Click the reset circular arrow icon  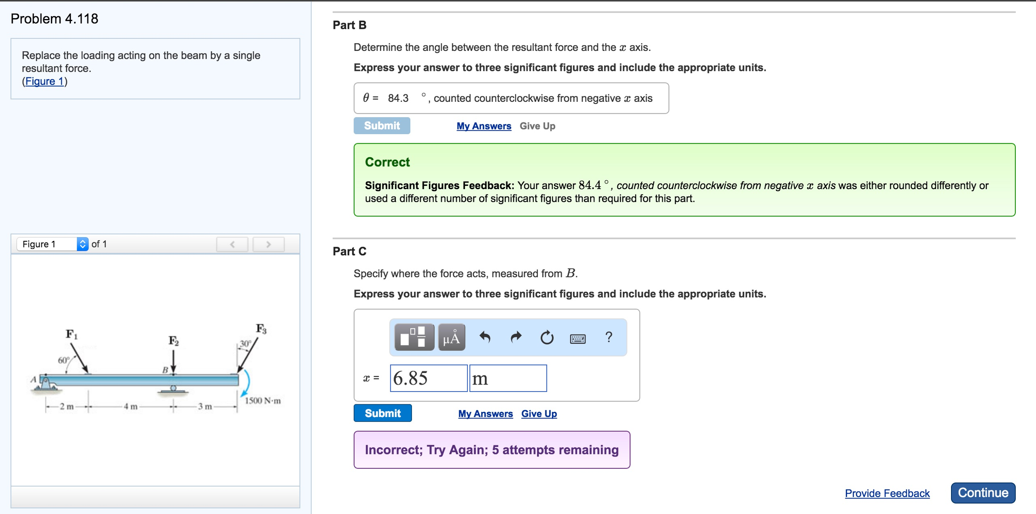pyautogui.click(x=547, y=337)
